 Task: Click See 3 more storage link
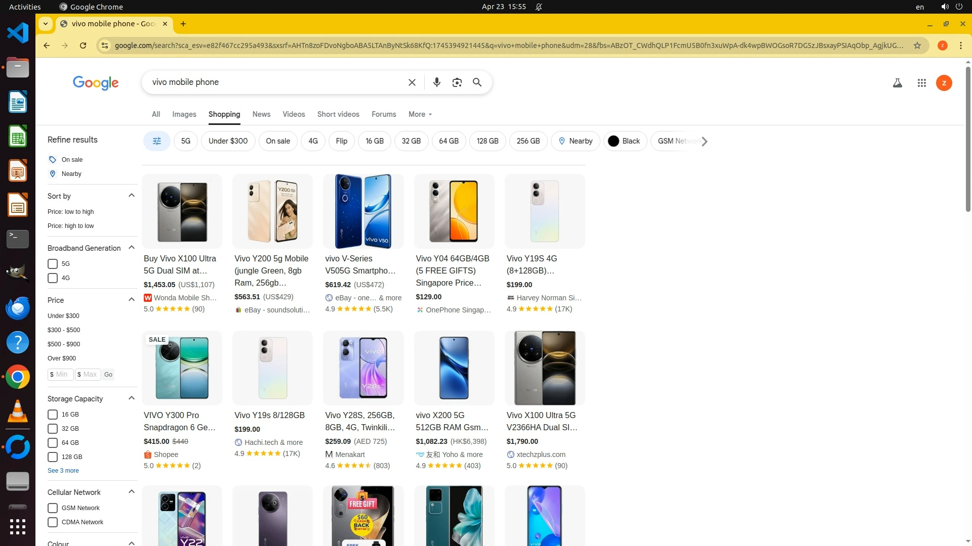pyautogui.click(x=63, y=471)
